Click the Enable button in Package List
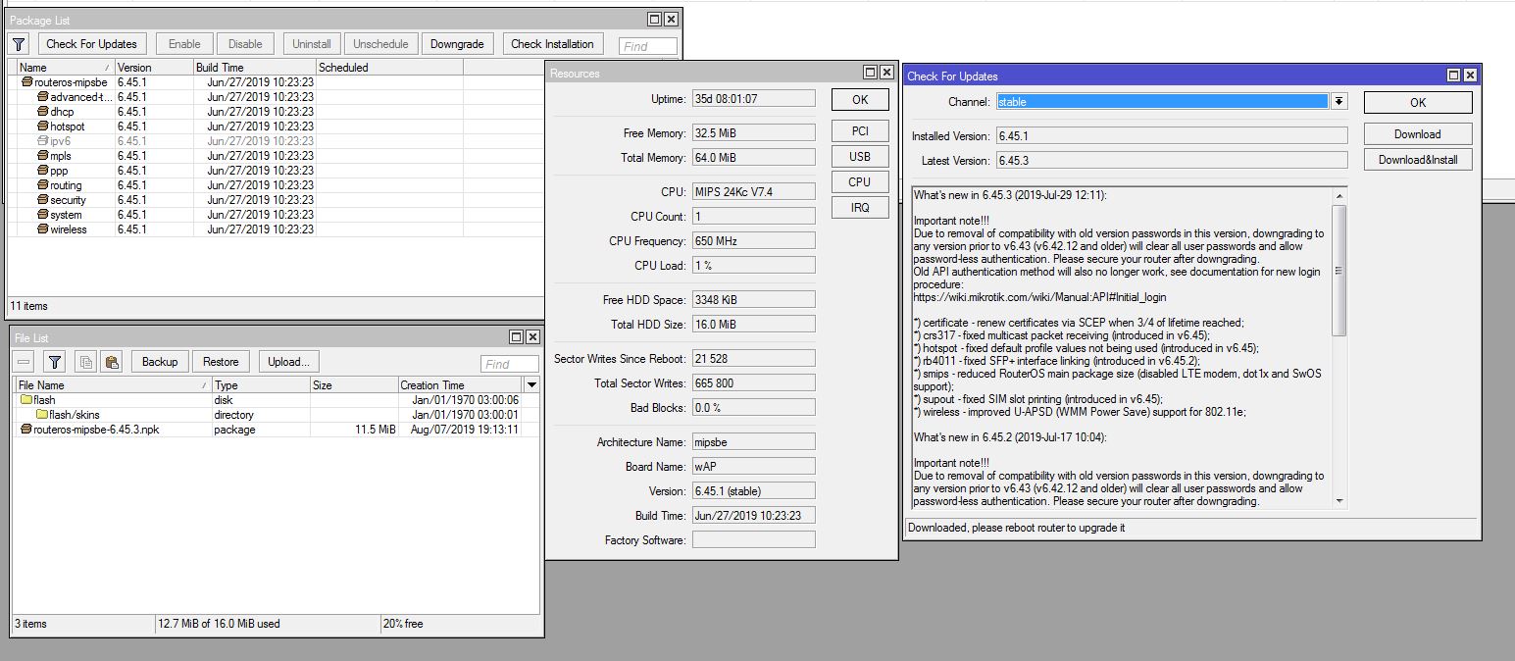This screenshot has height=661, width=1515. [x=184, y=44]
